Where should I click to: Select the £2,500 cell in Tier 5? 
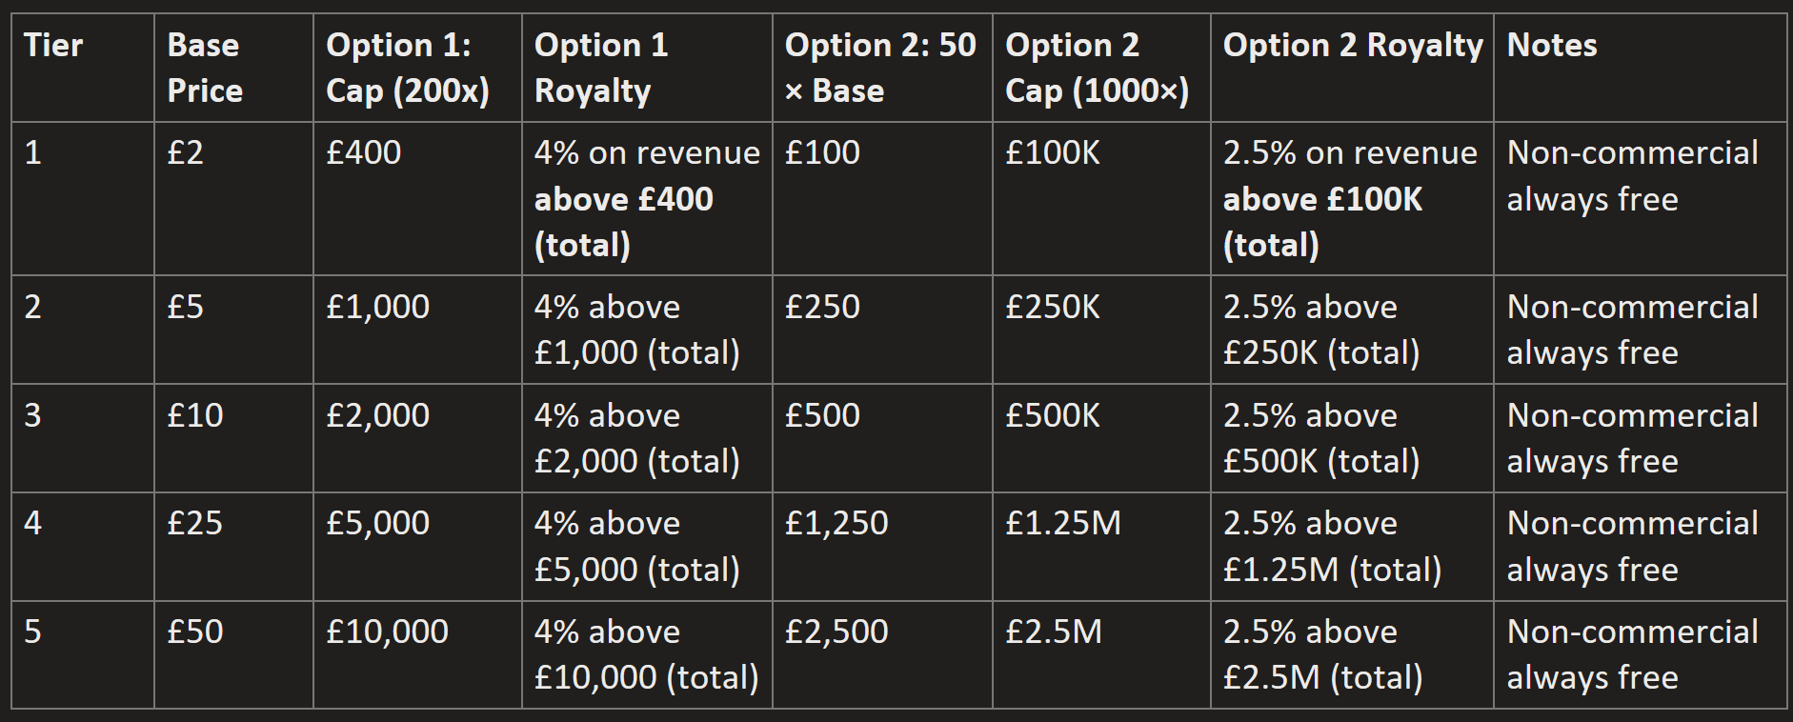coord(836,632)
